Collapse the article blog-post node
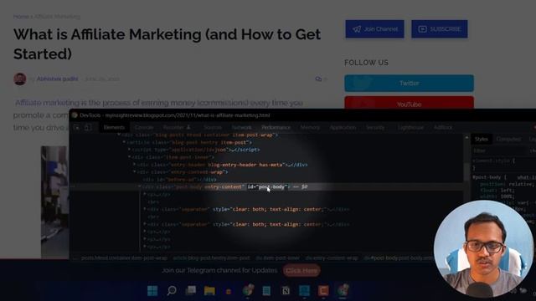 click(124, 142)
